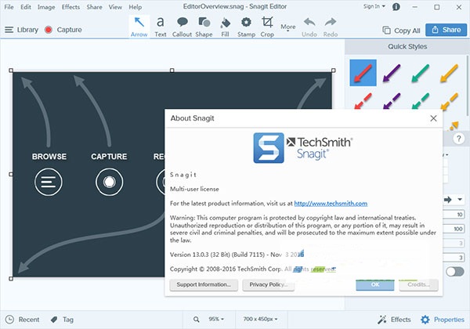
Task: Click the Tag button
Action: coord(62,320)
